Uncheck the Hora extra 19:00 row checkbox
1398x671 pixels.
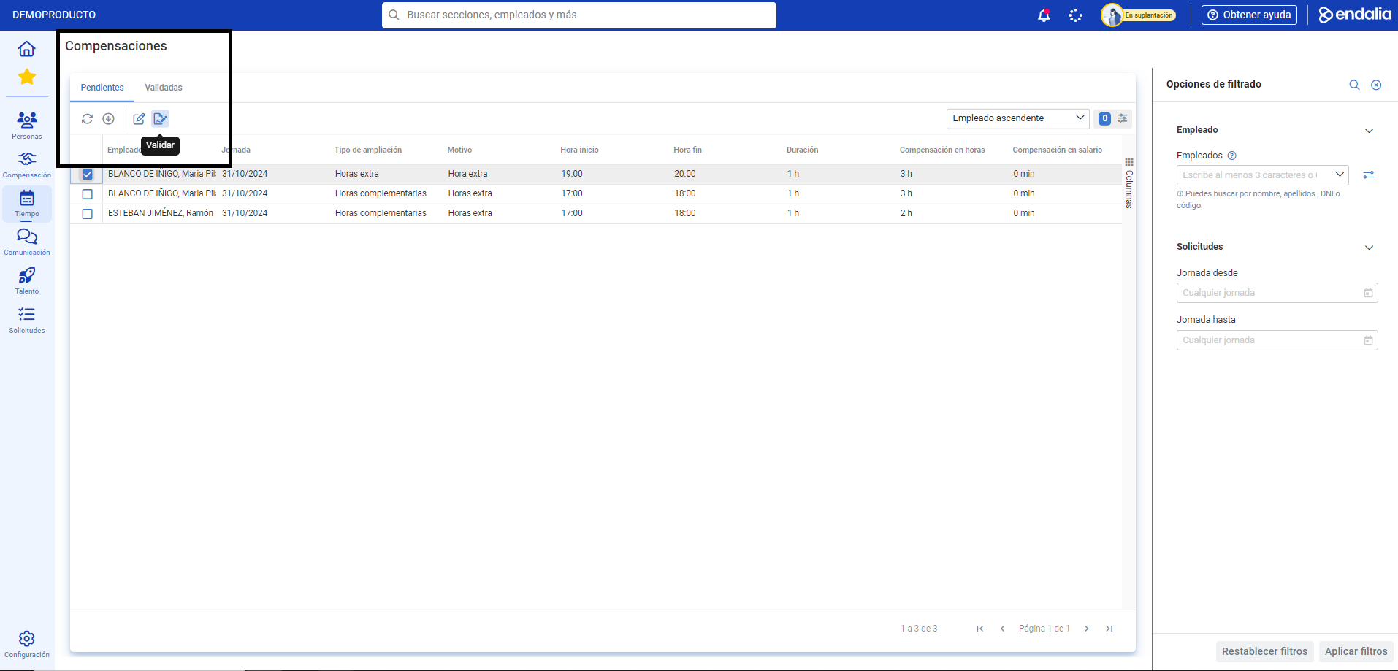pyautogui.click(x=88, y=175)
